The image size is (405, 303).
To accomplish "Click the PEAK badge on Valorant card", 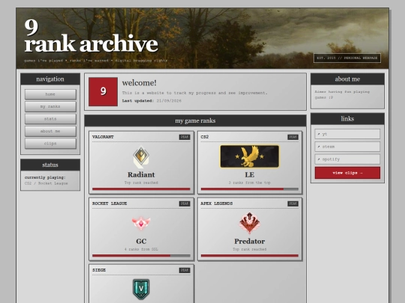I will tap(184, 137).
